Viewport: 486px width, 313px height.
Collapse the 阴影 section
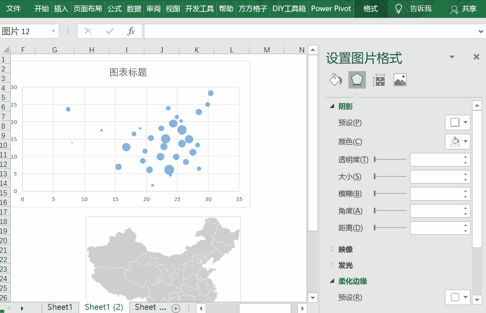click(332, 106)
